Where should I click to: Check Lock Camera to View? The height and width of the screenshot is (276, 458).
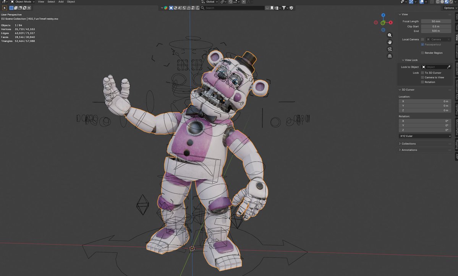[x=422, y=77]
